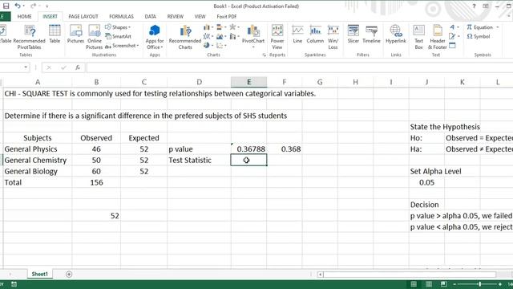Switch to Page Layout view in status bar

[429, 284]
